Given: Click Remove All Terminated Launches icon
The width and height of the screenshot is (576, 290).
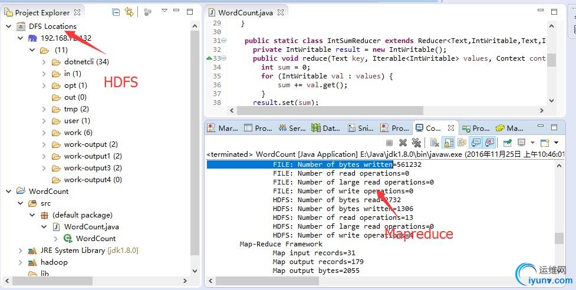Looking at the screenshot, I should pos(416,143).
